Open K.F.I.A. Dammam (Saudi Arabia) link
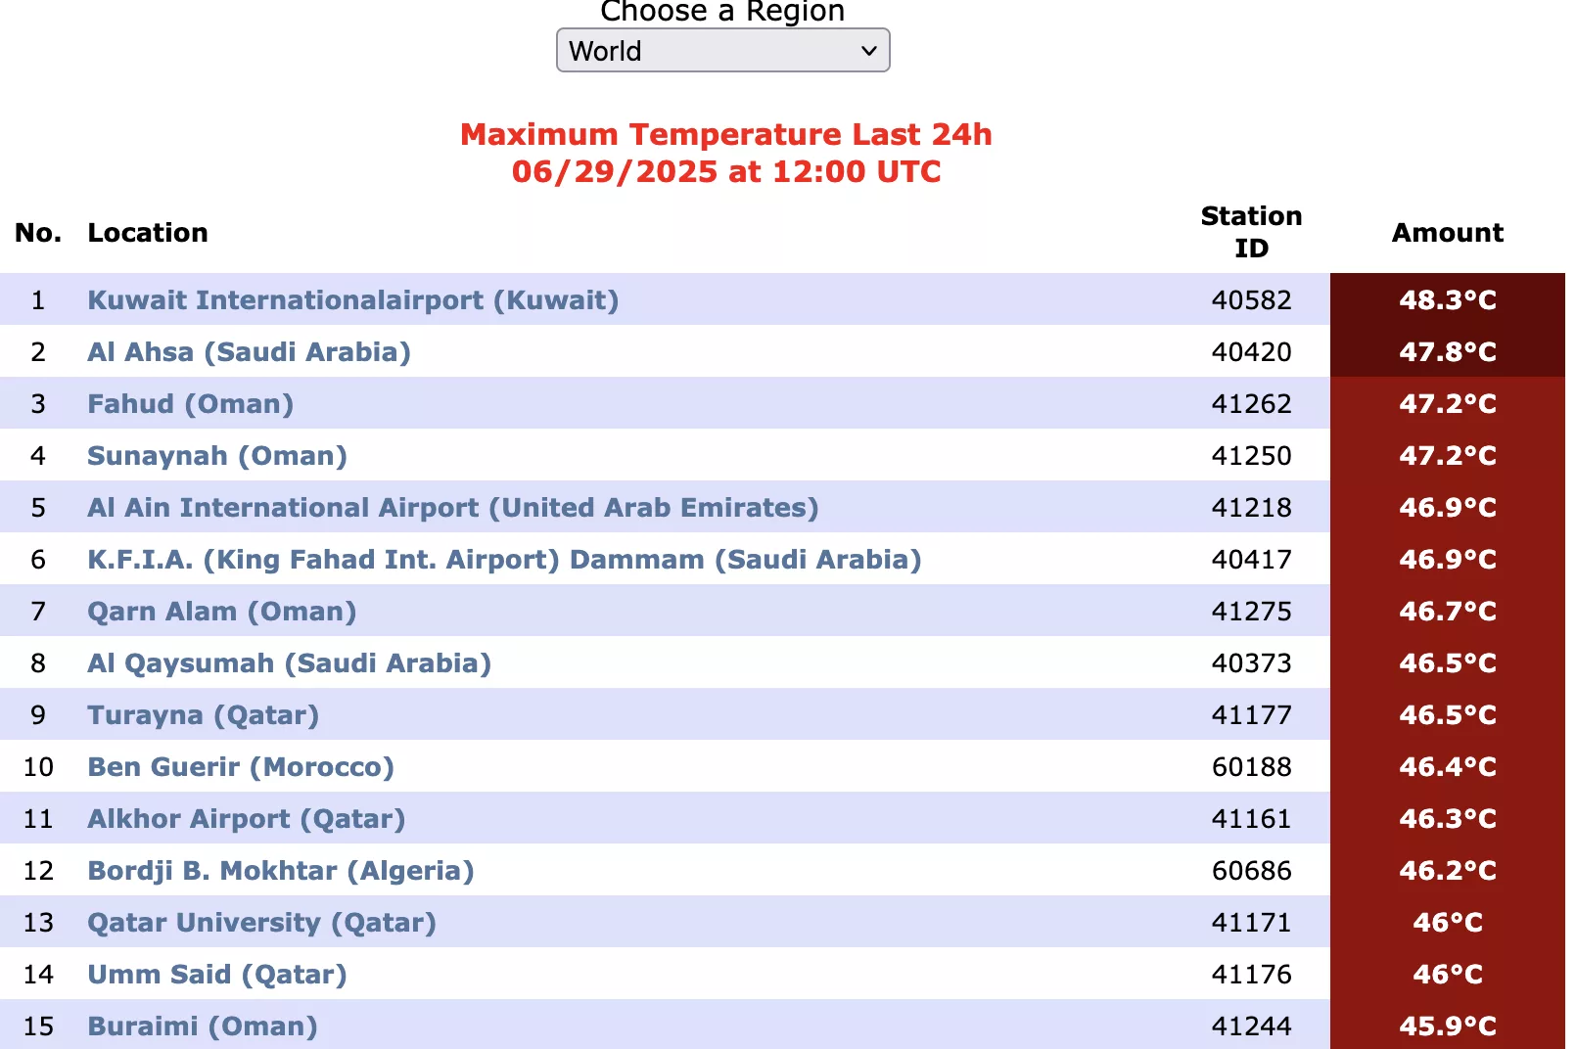Viewport: 1576px width, 1049px height. point(505,559)
